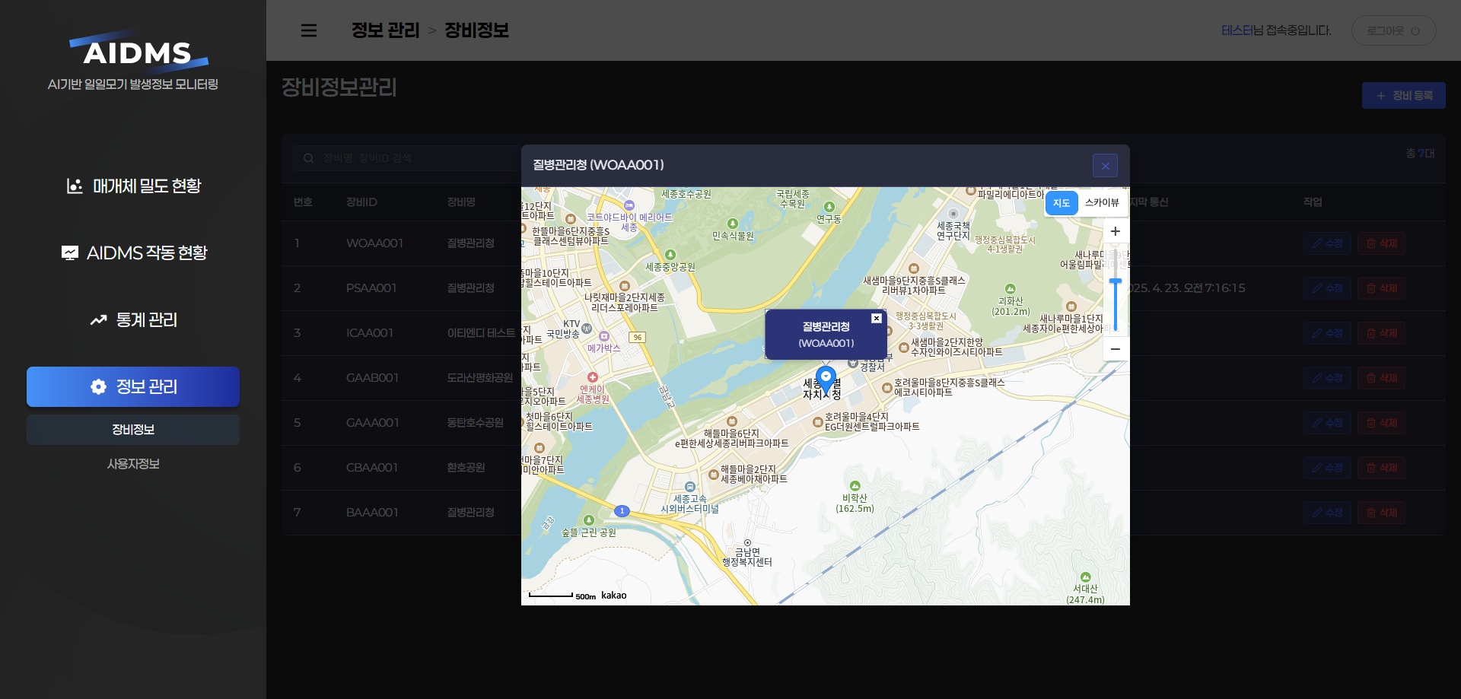Open 통계 관리 menu
Image resolution: width=1461 pixels, height=699 pixels.
pos(134,319)
